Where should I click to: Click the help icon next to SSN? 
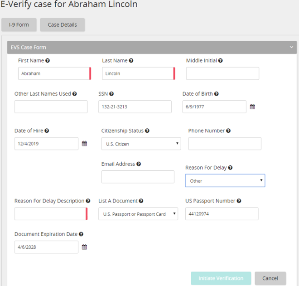(111, 94)
